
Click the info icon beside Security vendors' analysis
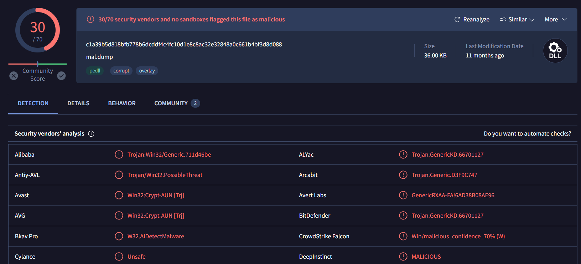coord(91,134)
